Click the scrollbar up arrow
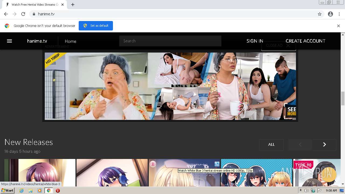This screenshot has width=345, height=194. coord(343,34)
